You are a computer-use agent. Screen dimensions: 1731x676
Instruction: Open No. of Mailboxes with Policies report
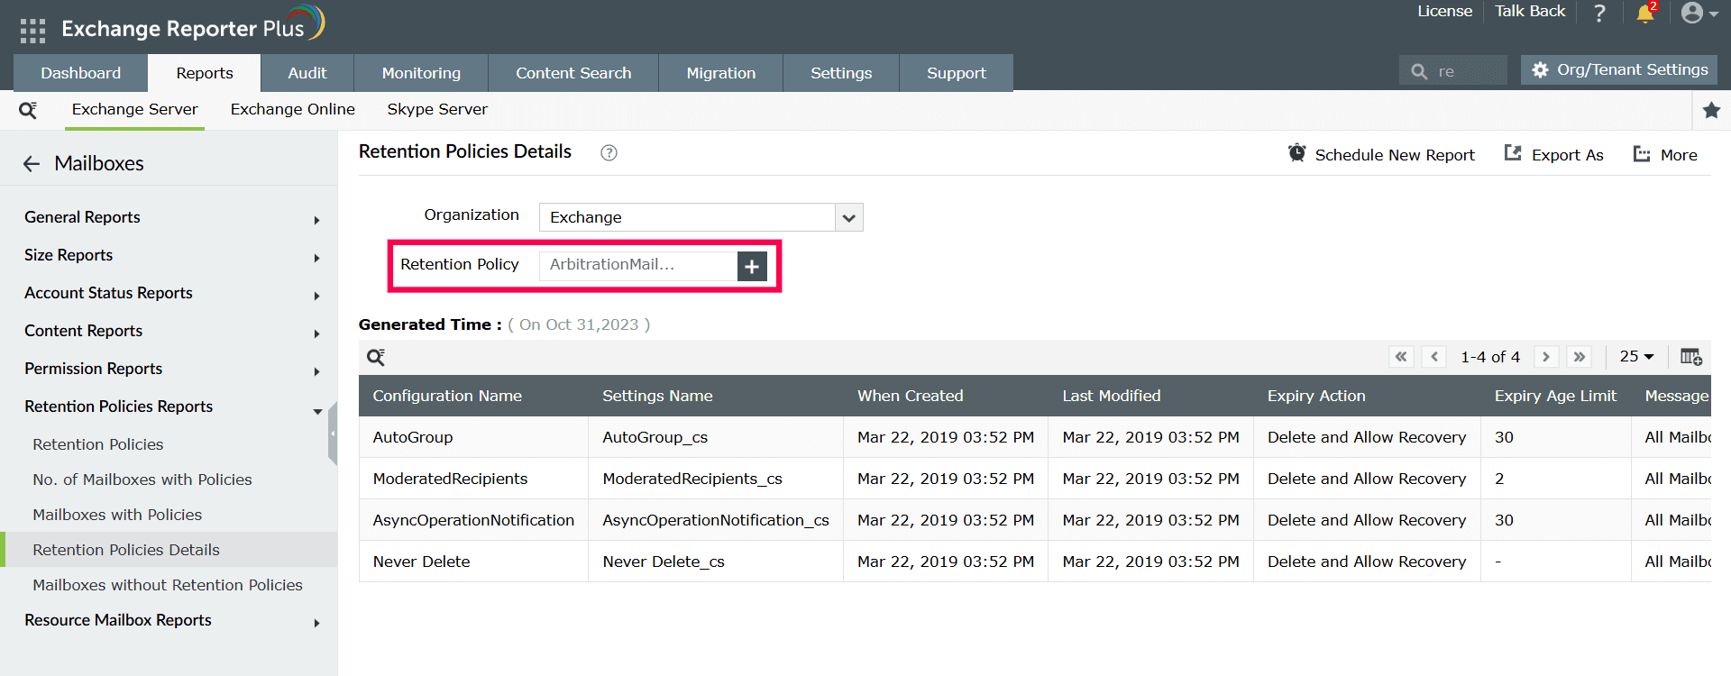142,480
